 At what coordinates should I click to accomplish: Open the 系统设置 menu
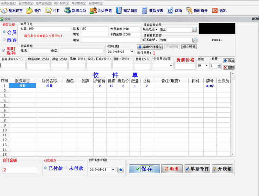coord(9,3)
